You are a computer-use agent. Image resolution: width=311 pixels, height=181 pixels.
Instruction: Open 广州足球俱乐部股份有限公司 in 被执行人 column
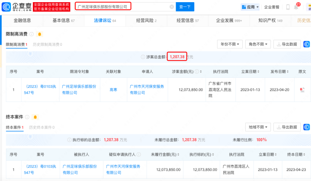click(80, 169)
